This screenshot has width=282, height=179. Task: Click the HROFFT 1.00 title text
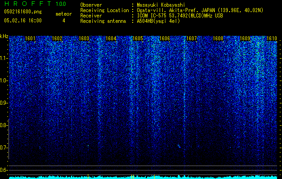coord(35,4)
